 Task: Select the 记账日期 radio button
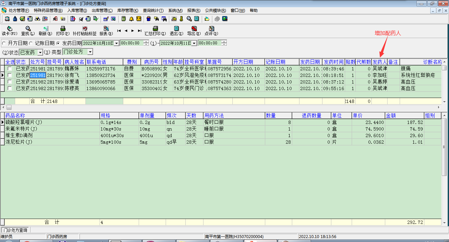[31, 43]
